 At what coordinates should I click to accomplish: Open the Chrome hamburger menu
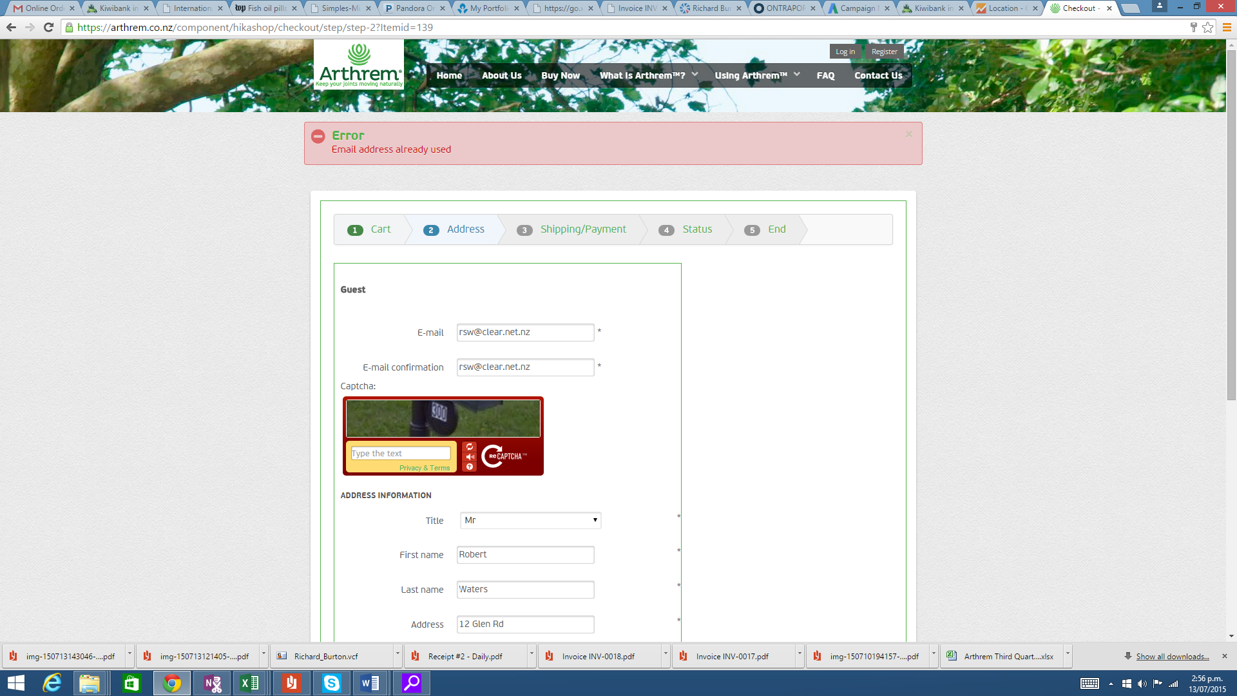(x=1227, y=27)
